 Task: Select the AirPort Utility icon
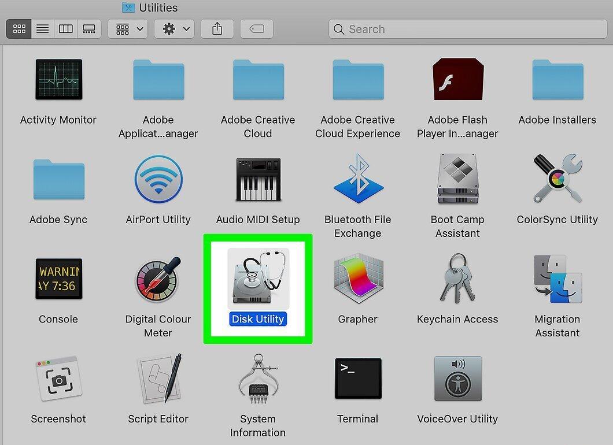(158, 179)
